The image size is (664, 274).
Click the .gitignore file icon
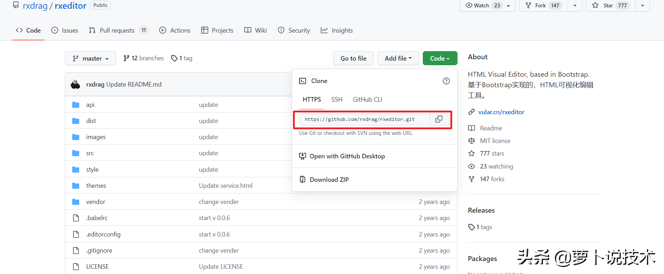(x=76, y=251)
